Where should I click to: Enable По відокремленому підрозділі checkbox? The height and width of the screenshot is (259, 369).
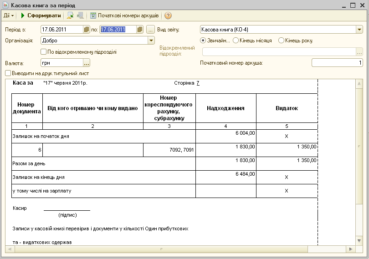pos(44,52)
